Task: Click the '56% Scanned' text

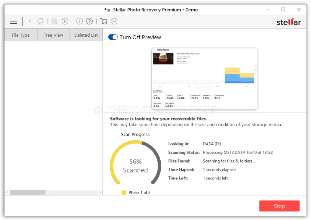Action: pyautogui.click(x=135, y=166)
